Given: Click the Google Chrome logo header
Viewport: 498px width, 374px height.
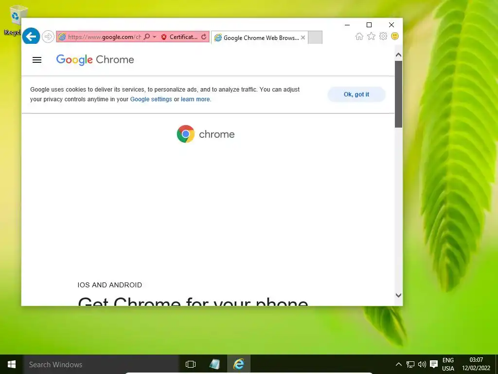Looking at the screenshot, I should point(95,60).
